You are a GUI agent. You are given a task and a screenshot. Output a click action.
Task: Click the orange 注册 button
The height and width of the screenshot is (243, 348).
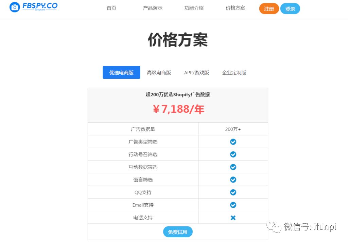(269, 8)
